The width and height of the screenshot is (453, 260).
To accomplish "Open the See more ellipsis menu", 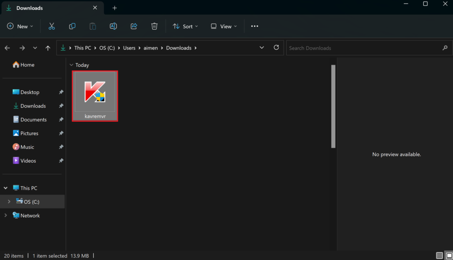I will tap(254, 26).
